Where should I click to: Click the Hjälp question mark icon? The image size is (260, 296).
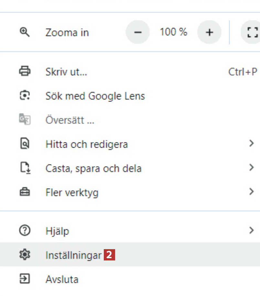click(25, 230)
